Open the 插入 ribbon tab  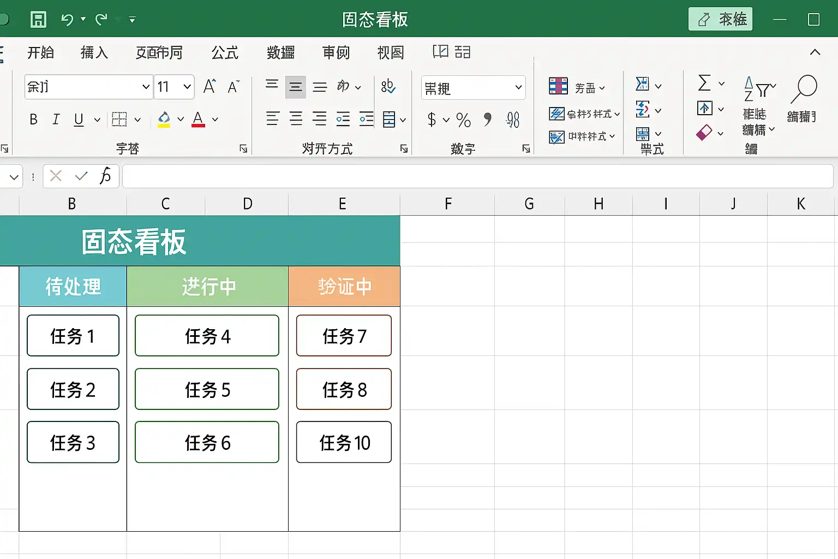click(94, 52)
